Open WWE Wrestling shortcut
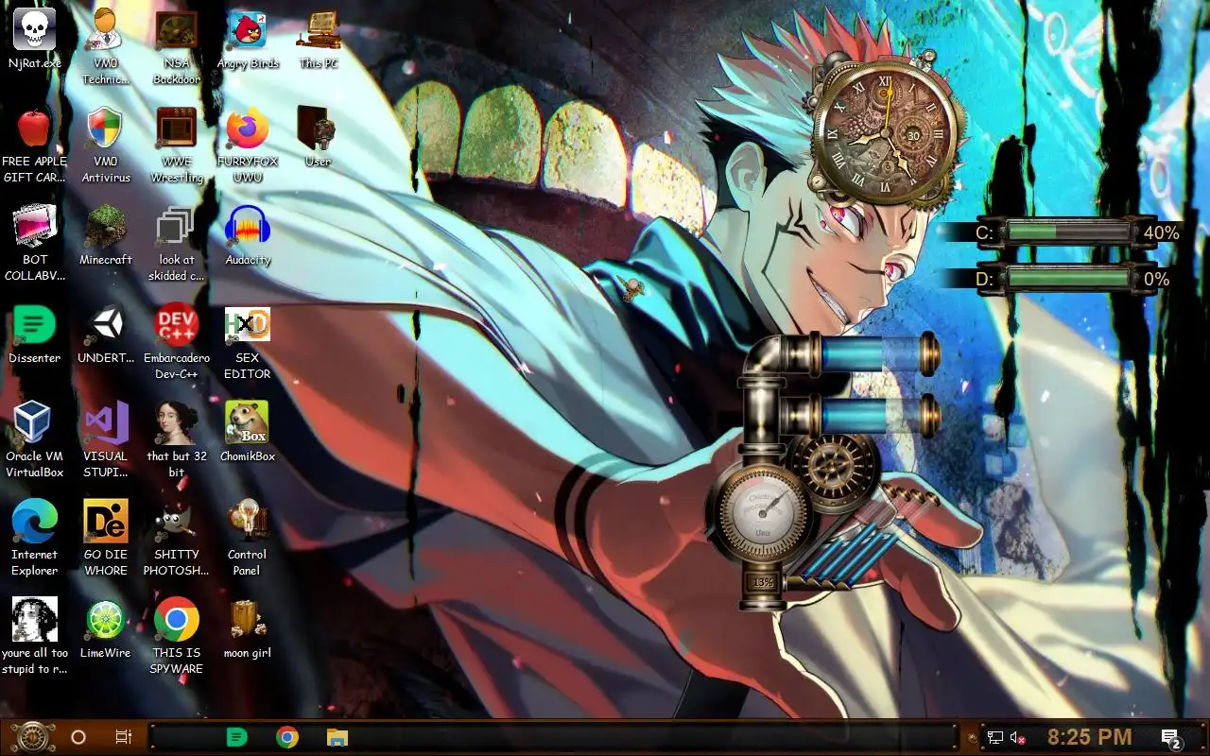The width and height of the screenshot is (1210, 756). click(x=176, y=127)
